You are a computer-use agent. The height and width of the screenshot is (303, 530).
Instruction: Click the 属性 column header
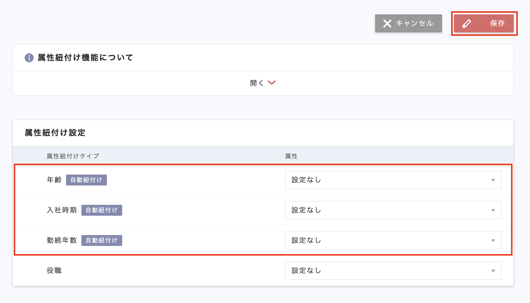click(x=291, y=156)
